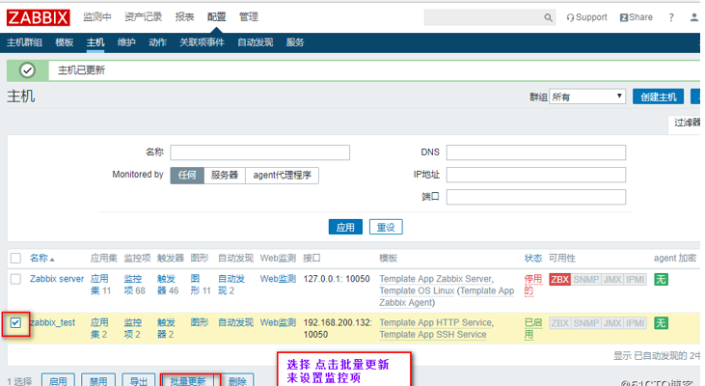Open 应用集 2 for zabbix_test
This screenshot has width=705, height=386.
99,328
